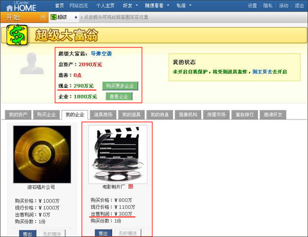Switch to the 购买企业 tab
Image resolution: width=308 pixels, height=237 pixels.
click(46, 114)
